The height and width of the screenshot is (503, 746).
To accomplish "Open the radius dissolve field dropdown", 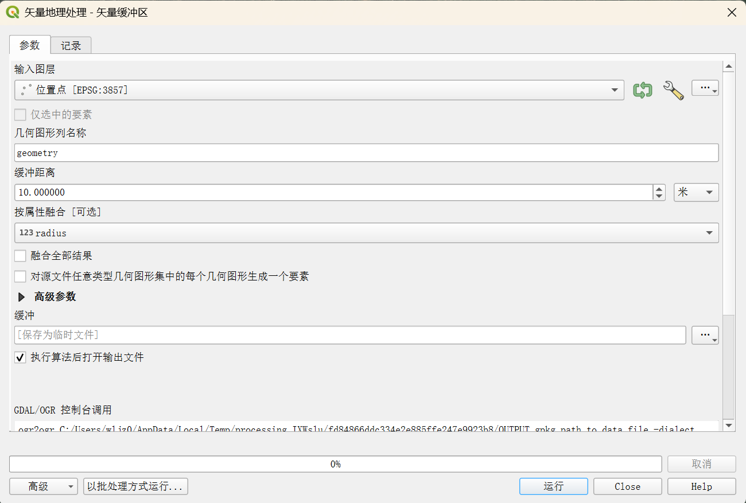I will pyautogui.click(x=366, y=233).
